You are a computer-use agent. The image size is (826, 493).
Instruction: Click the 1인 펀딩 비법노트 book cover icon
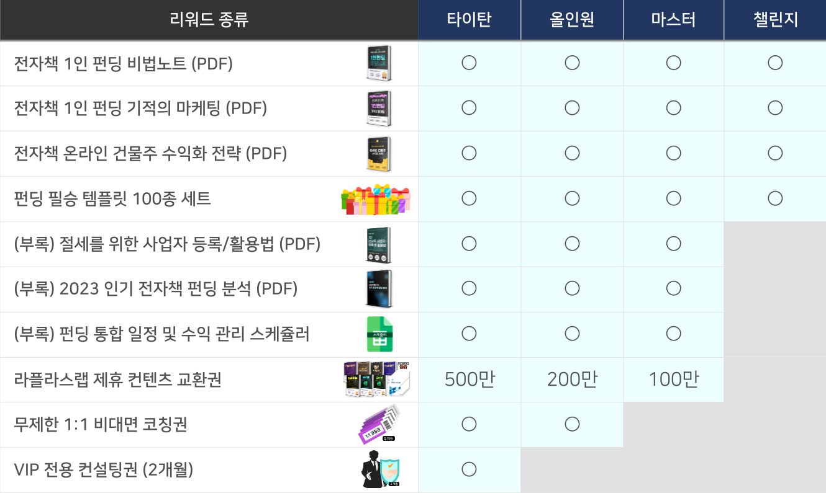click(x=378, y=63)
